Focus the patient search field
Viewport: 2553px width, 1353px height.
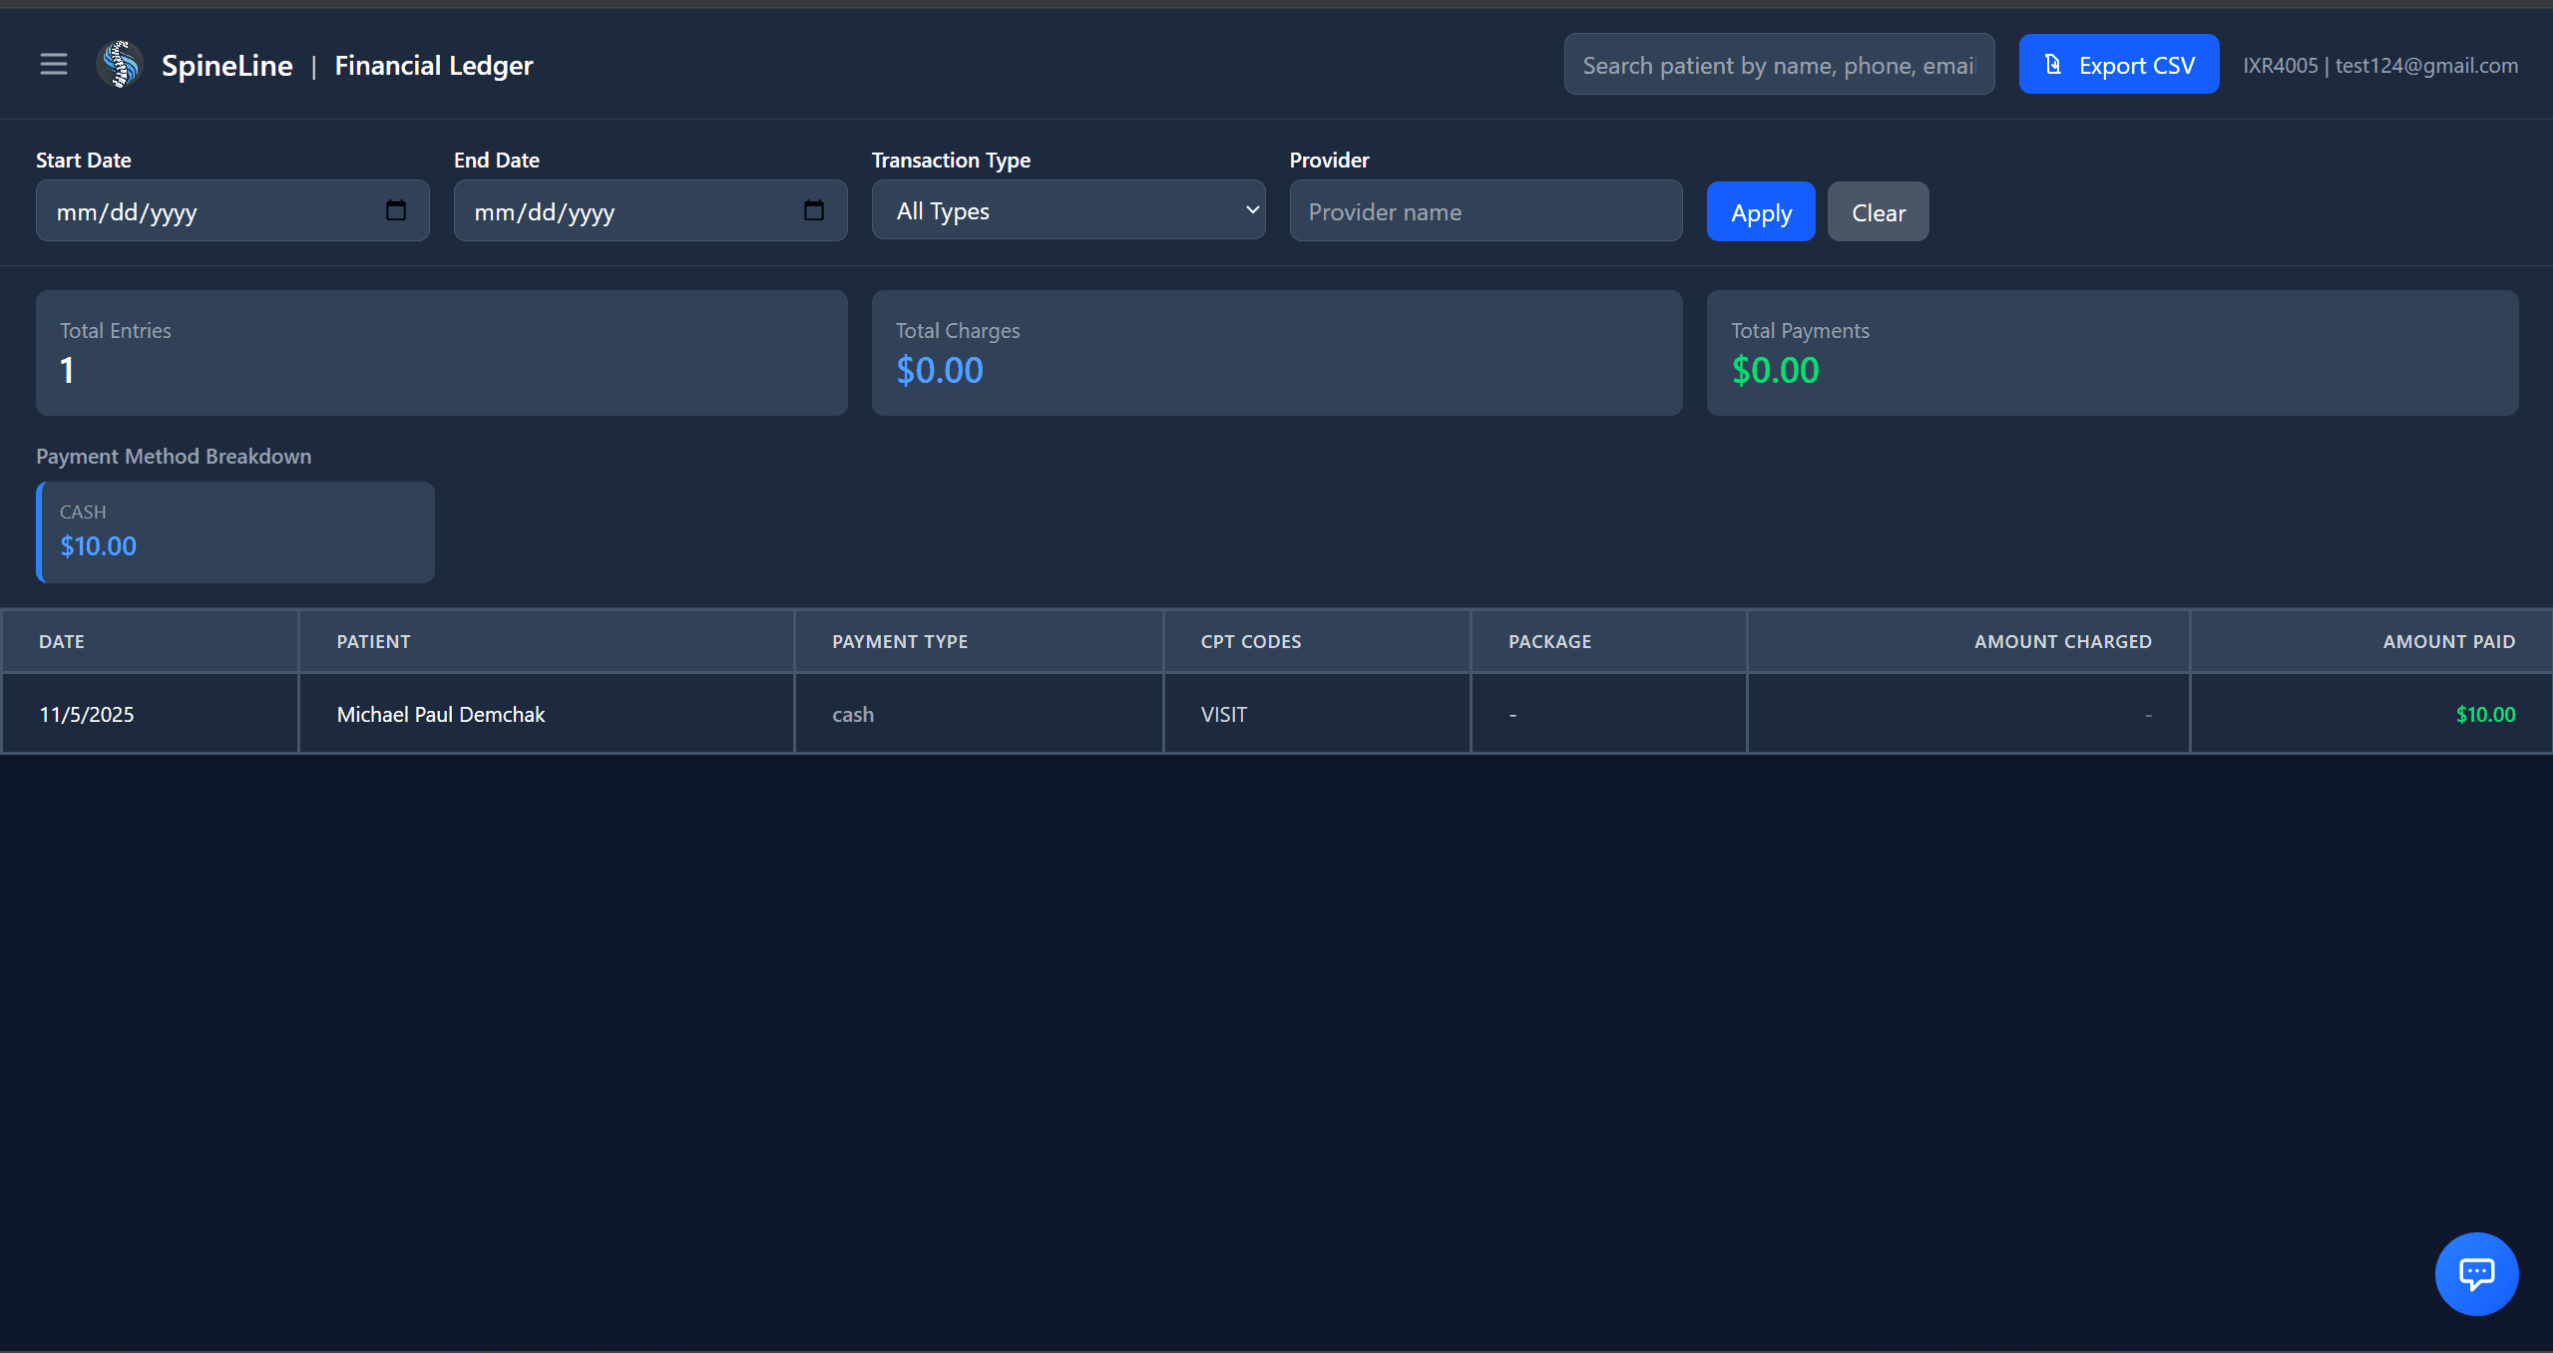click(x=1778, y=65)
